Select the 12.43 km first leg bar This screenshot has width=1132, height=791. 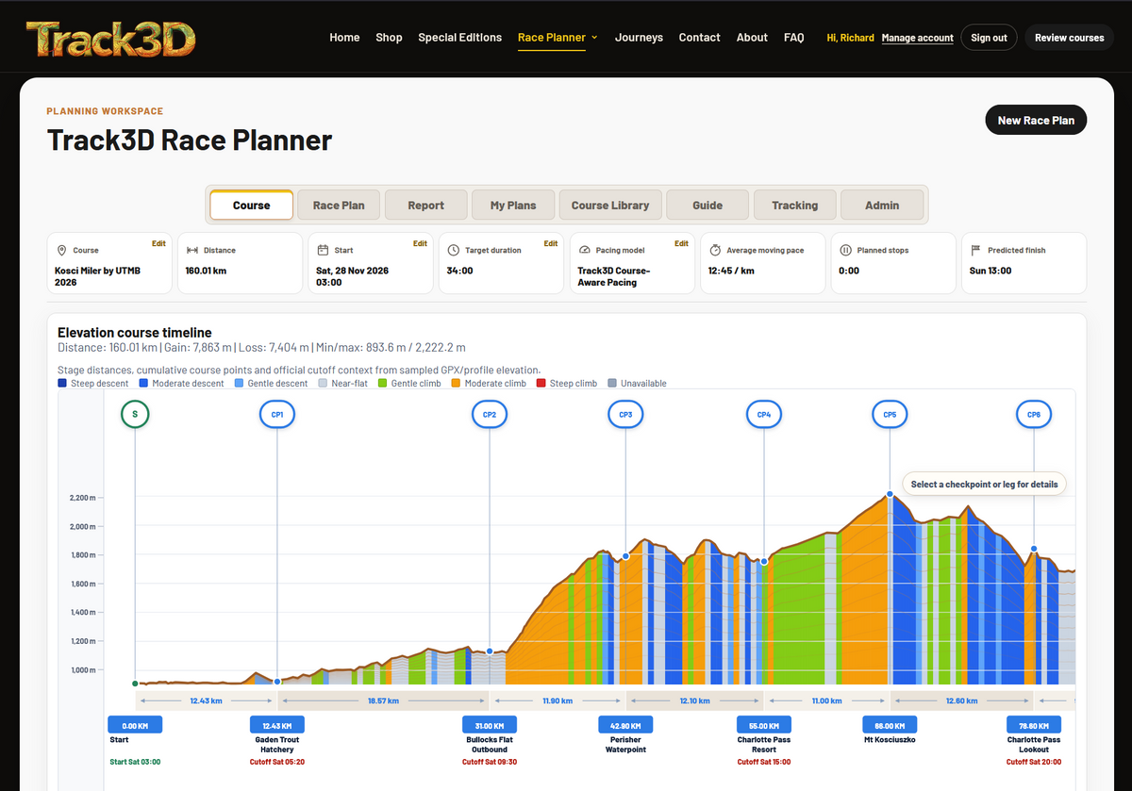pyautogui.click(x=206, y=701)
